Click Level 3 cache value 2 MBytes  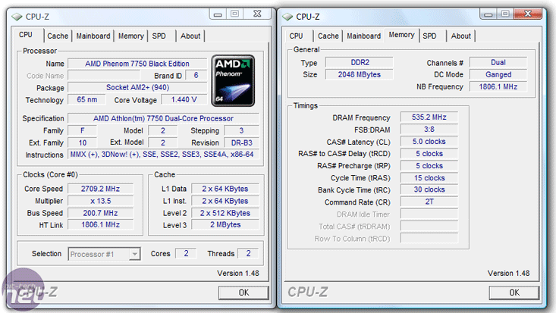225,225
